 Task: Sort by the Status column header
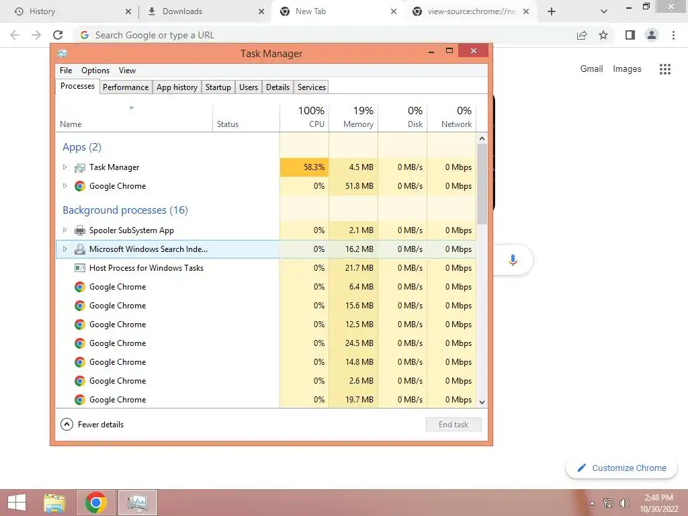click(x=246, y=118)
